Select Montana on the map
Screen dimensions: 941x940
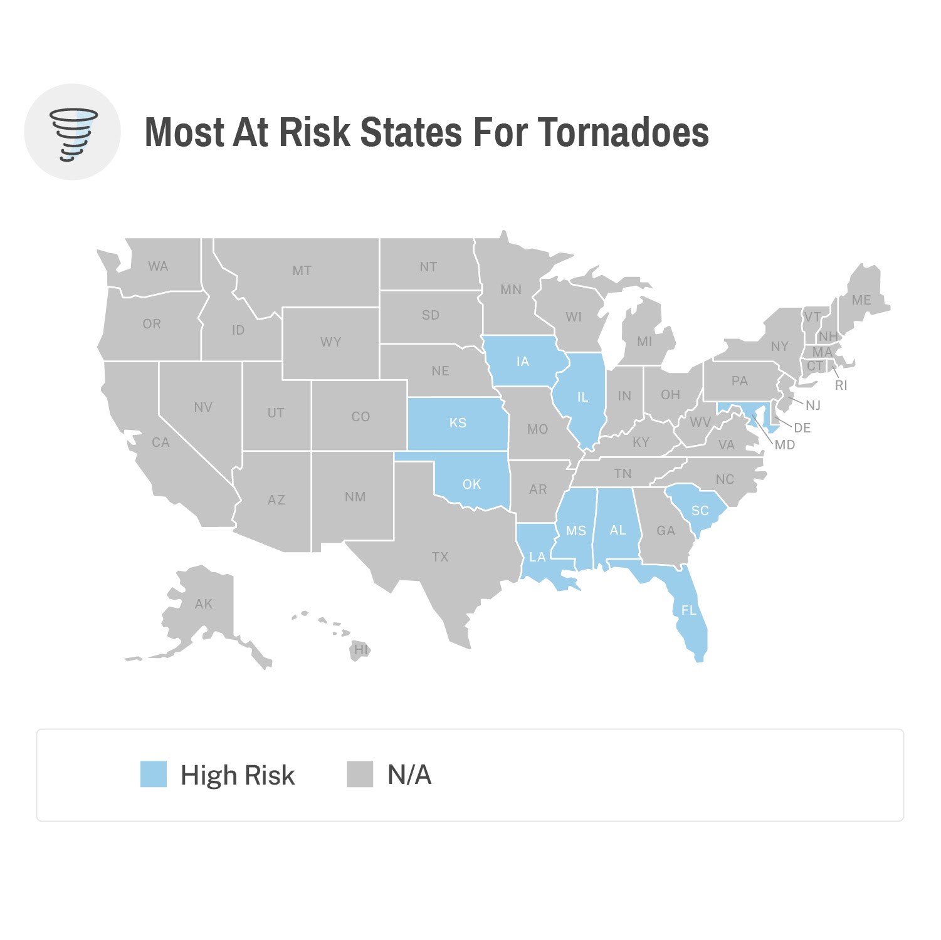tap(302, 271)
